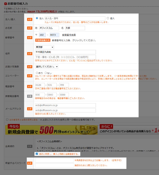
Task: Click the first email address field
Action: point(65,105)
